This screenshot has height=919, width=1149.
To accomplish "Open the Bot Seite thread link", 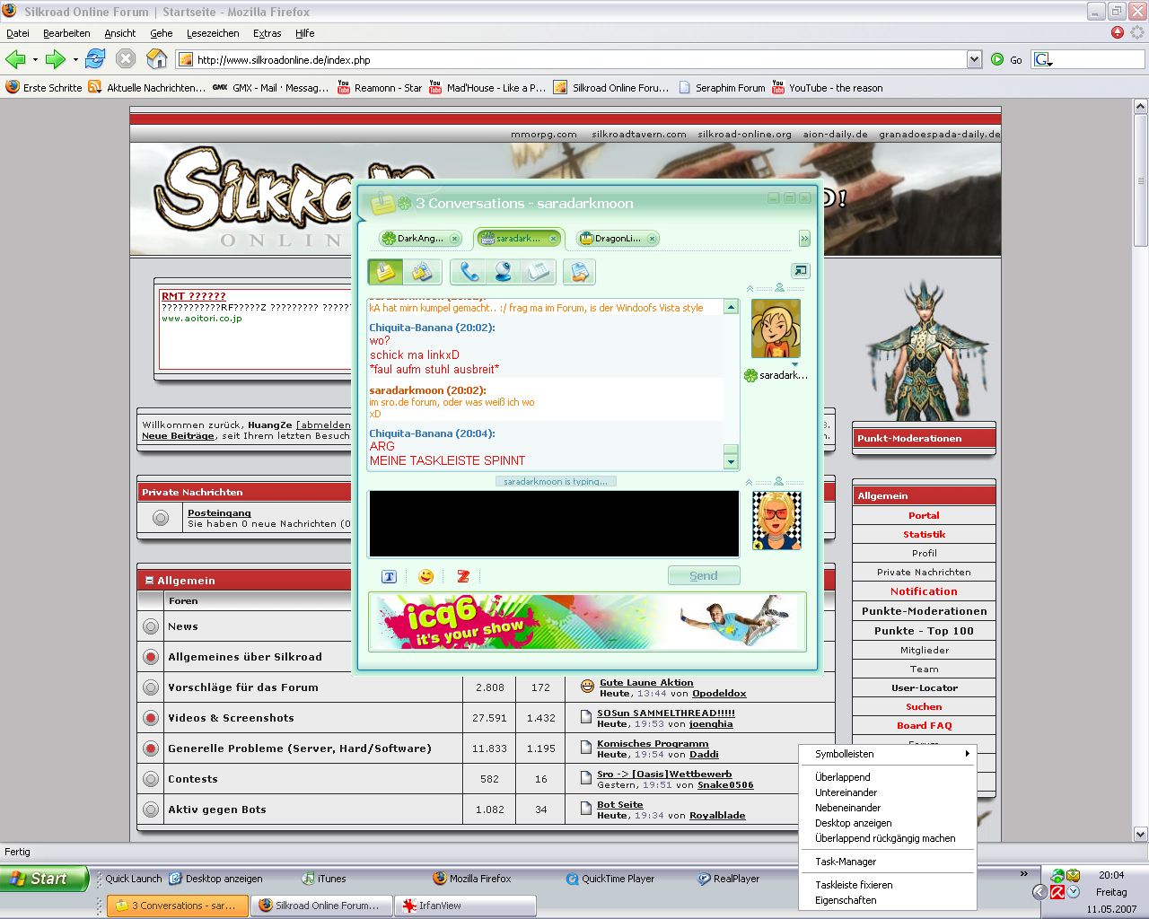I will [x=619, y=805].
